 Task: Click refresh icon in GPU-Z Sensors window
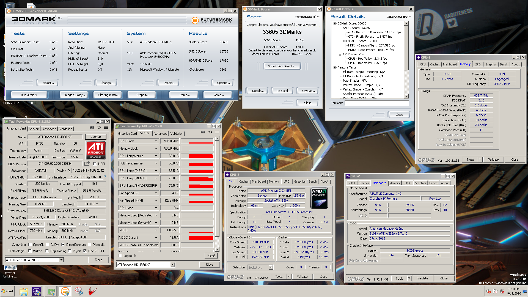(x=210, y=132)
